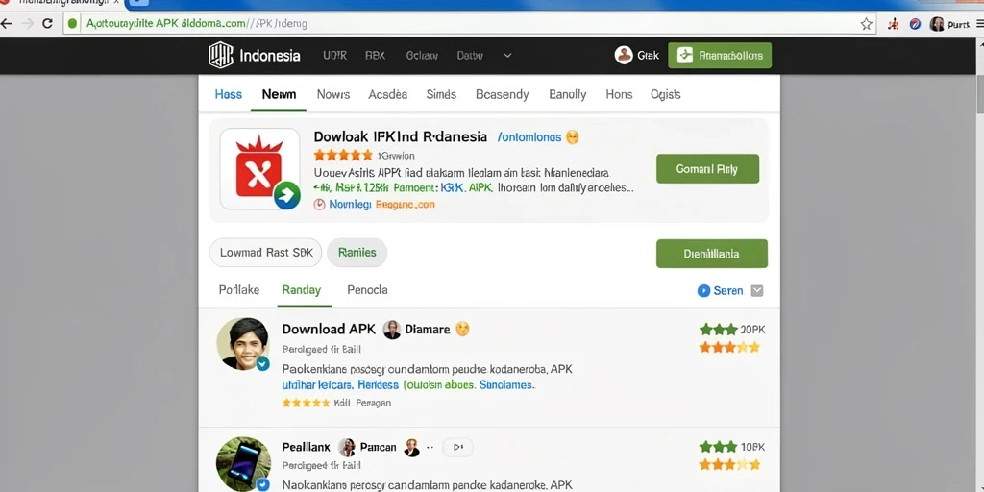Click the green Gomanl Rnly button
This screenshot has width=984, height=492.
point(707,169)
